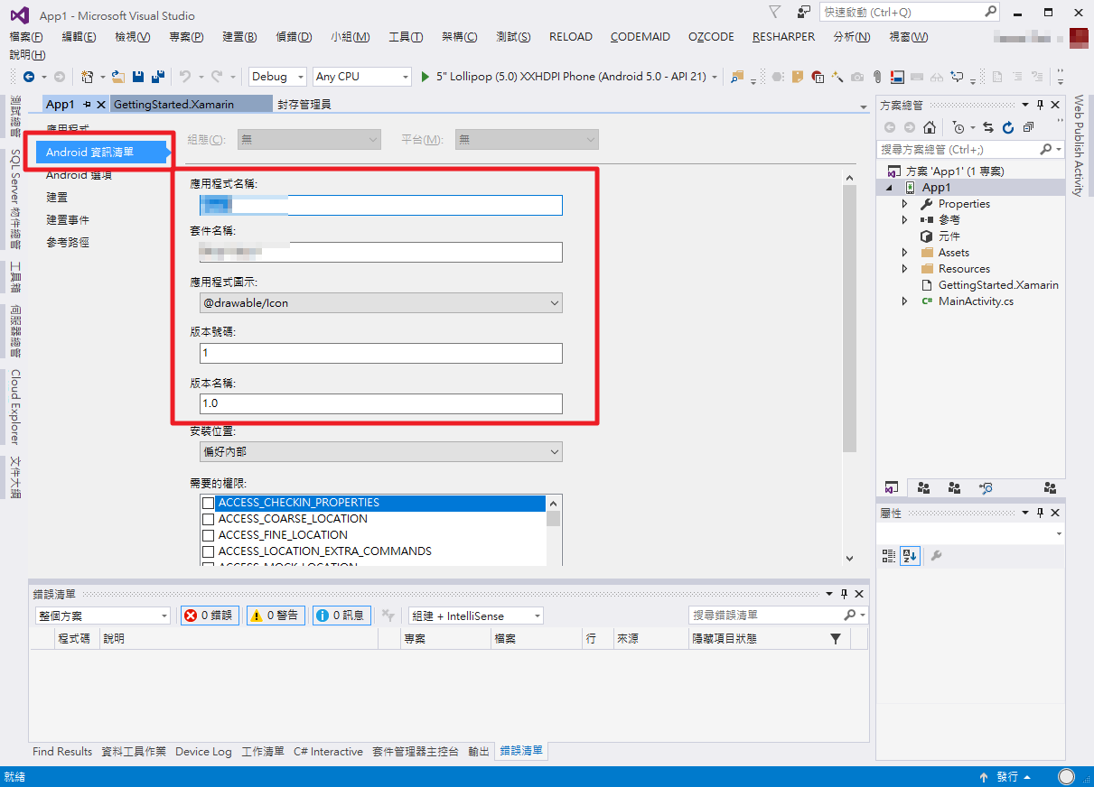Click the filter icon in 錯誤清單 column header
This screenshot has width=1094, height=787.
click(x=835, y=639)
